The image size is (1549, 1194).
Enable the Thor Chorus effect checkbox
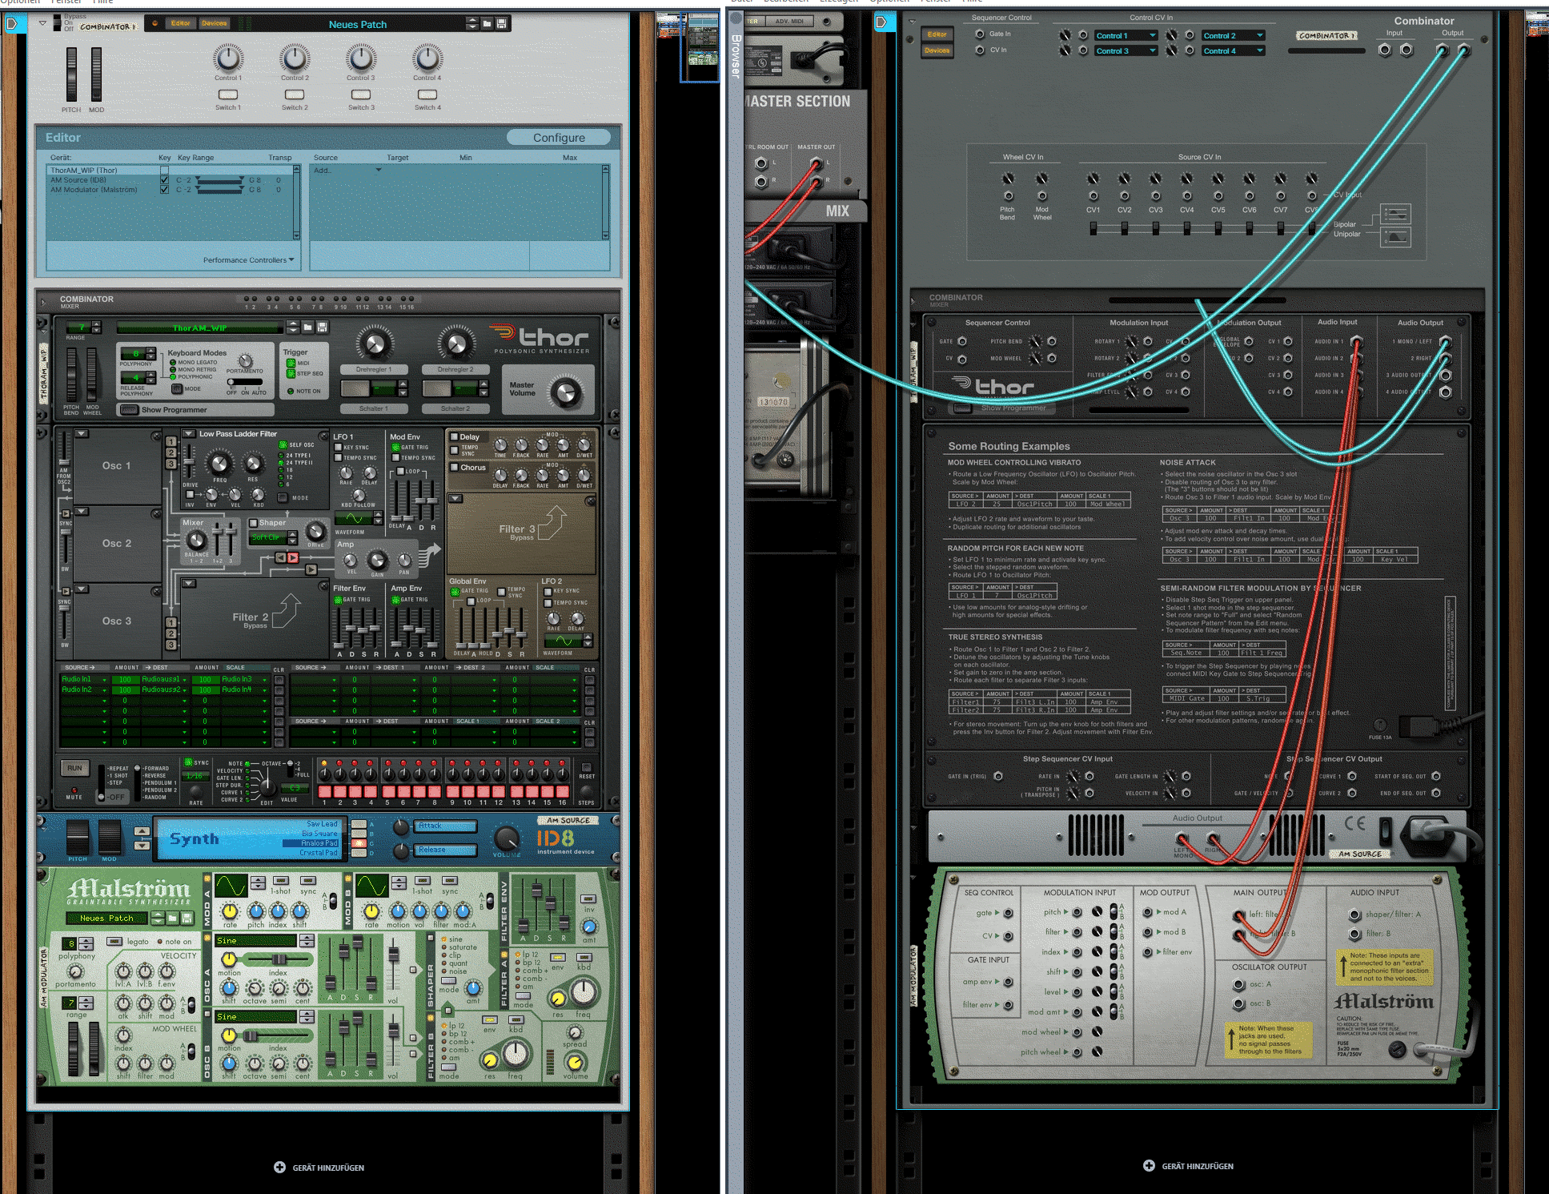454,468
